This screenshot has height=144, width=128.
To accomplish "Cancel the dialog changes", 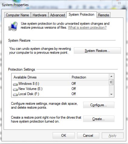I will pos(88,136).
